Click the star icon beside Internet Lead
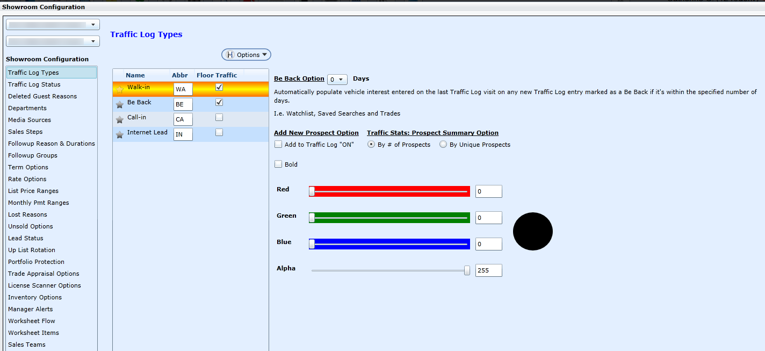Screen dimensions: 765x351 coord(120,134)
